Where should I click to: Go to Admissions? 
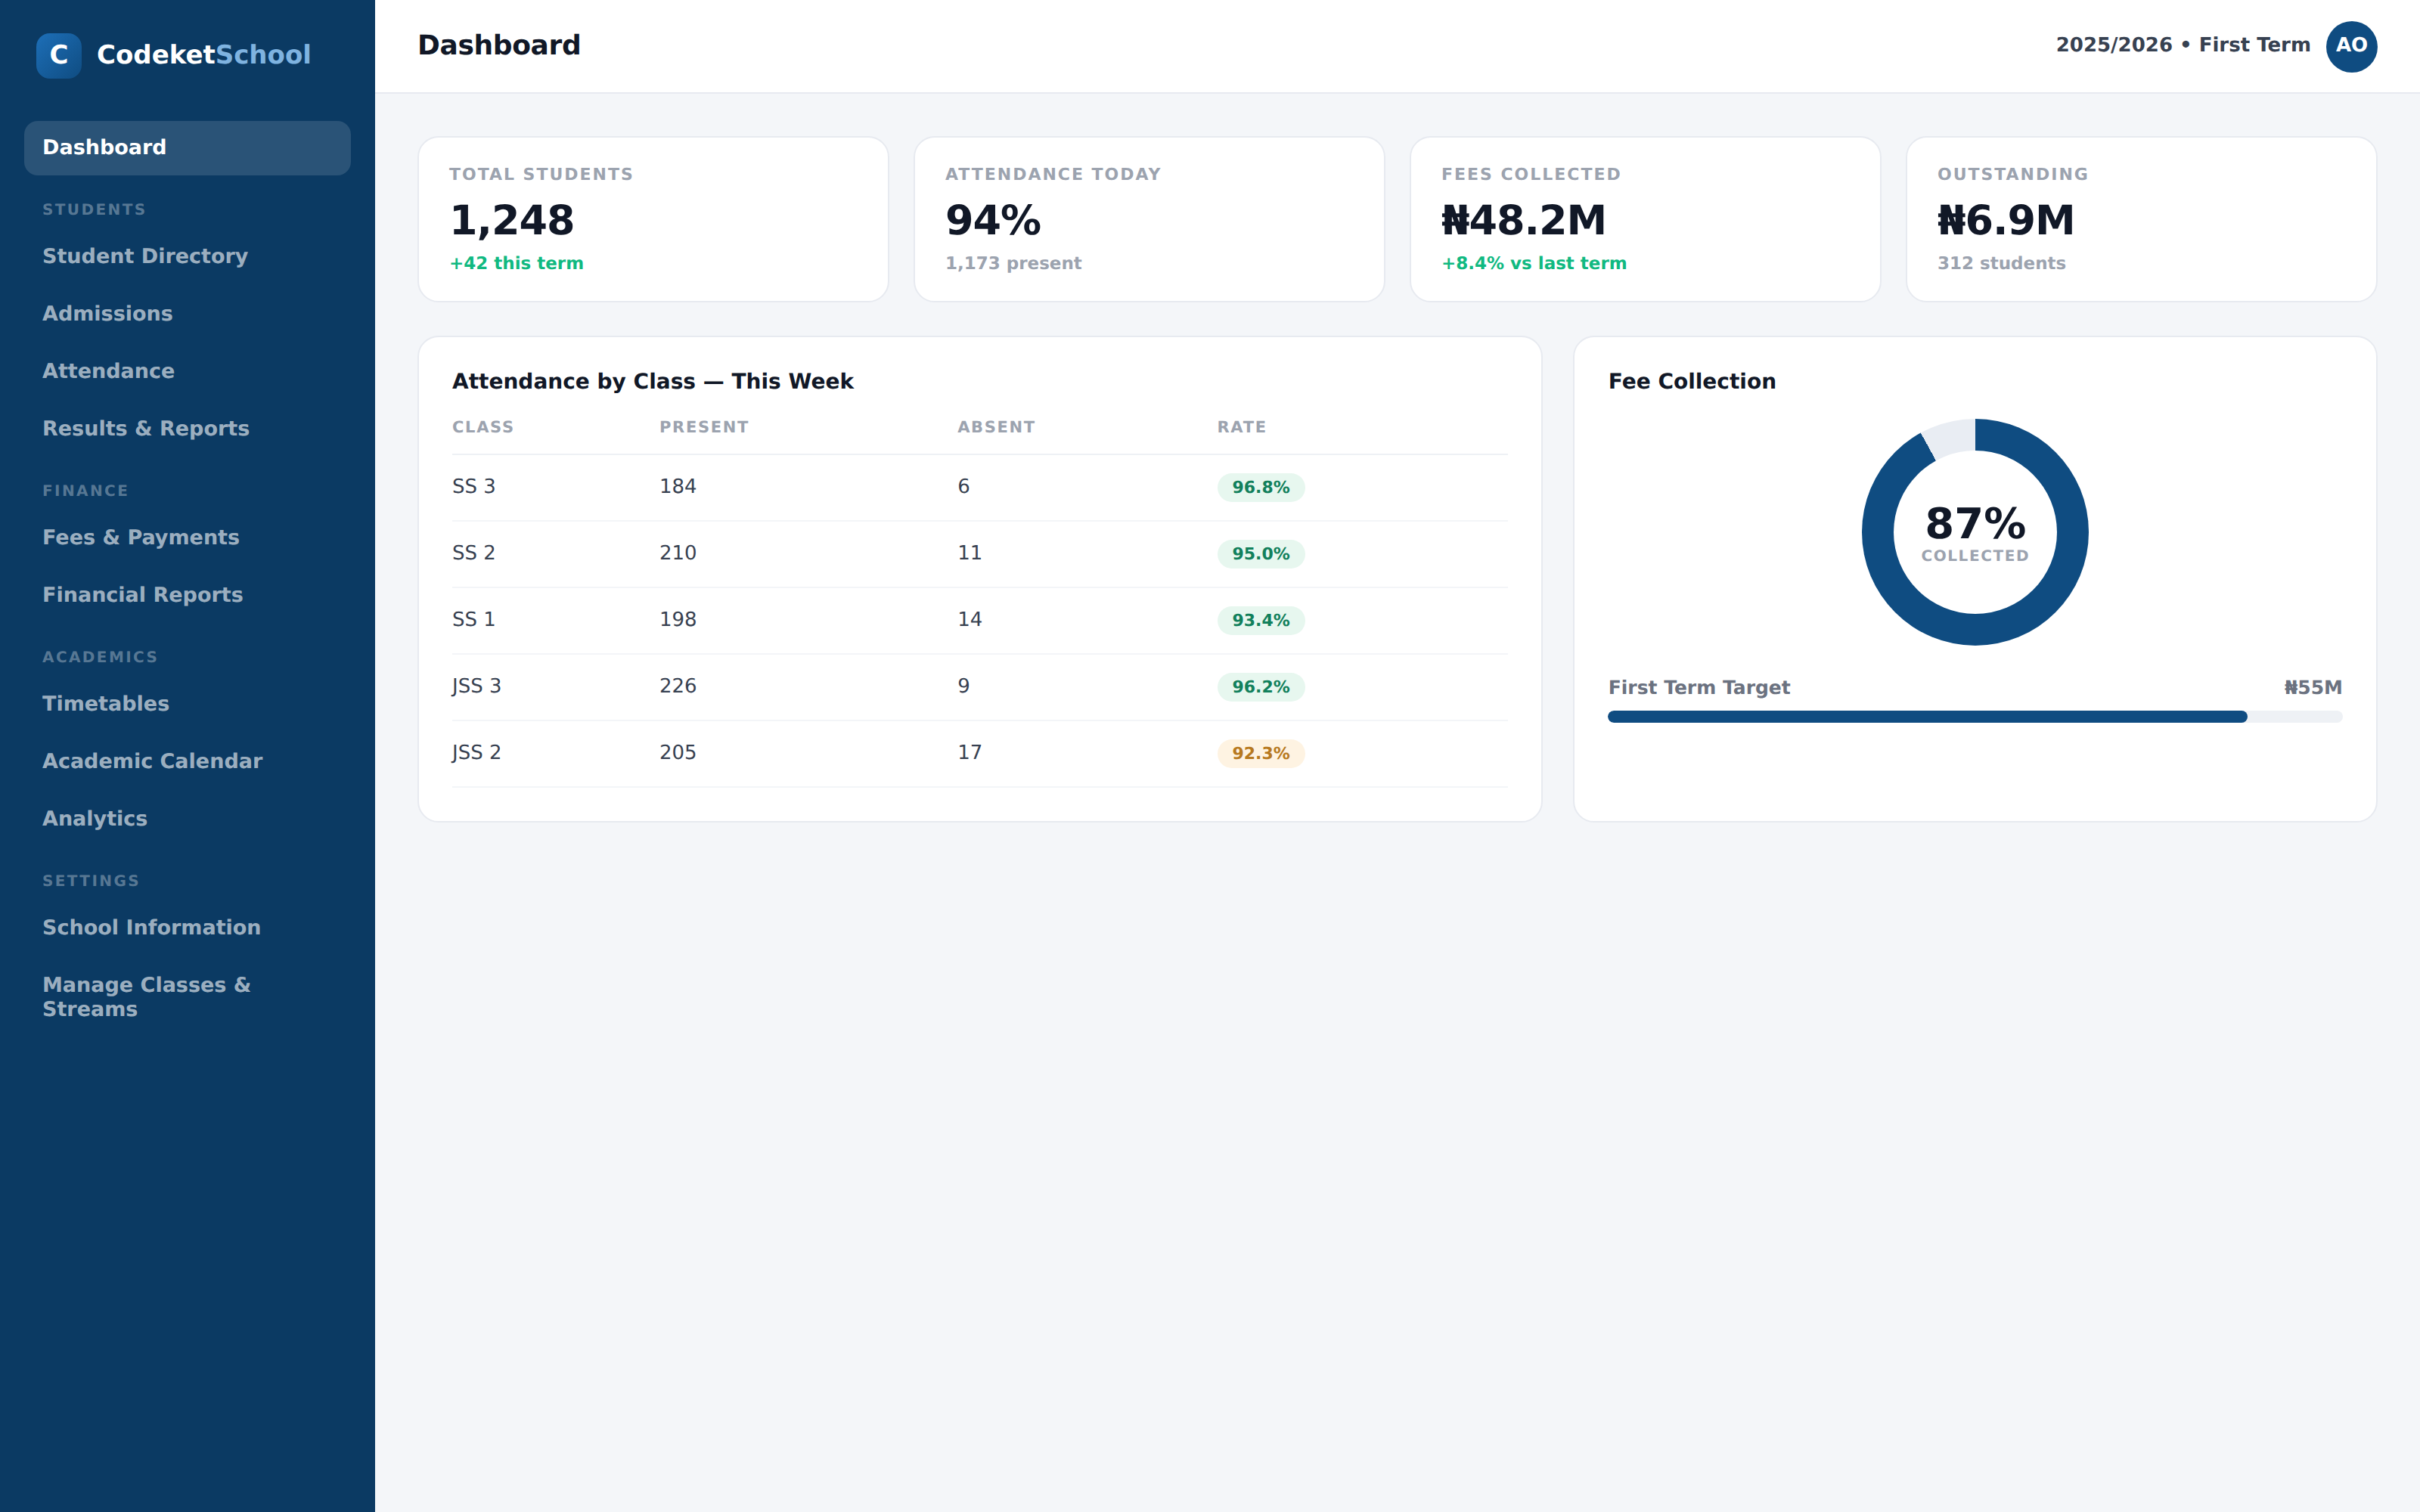point(187,314)
